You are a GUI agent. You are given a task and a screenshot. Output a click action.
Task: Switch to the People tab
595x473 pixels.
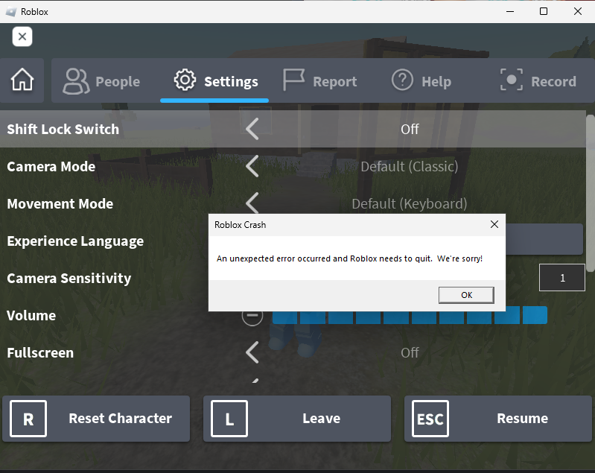point(102,81)
